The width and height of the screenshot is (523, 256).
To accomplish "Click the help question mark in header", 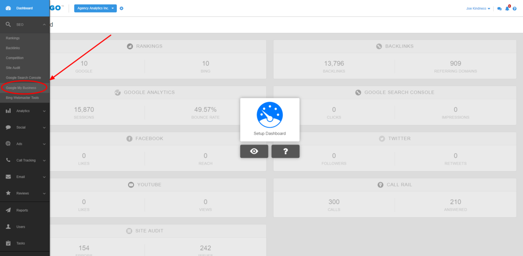I will click(515, 9).
